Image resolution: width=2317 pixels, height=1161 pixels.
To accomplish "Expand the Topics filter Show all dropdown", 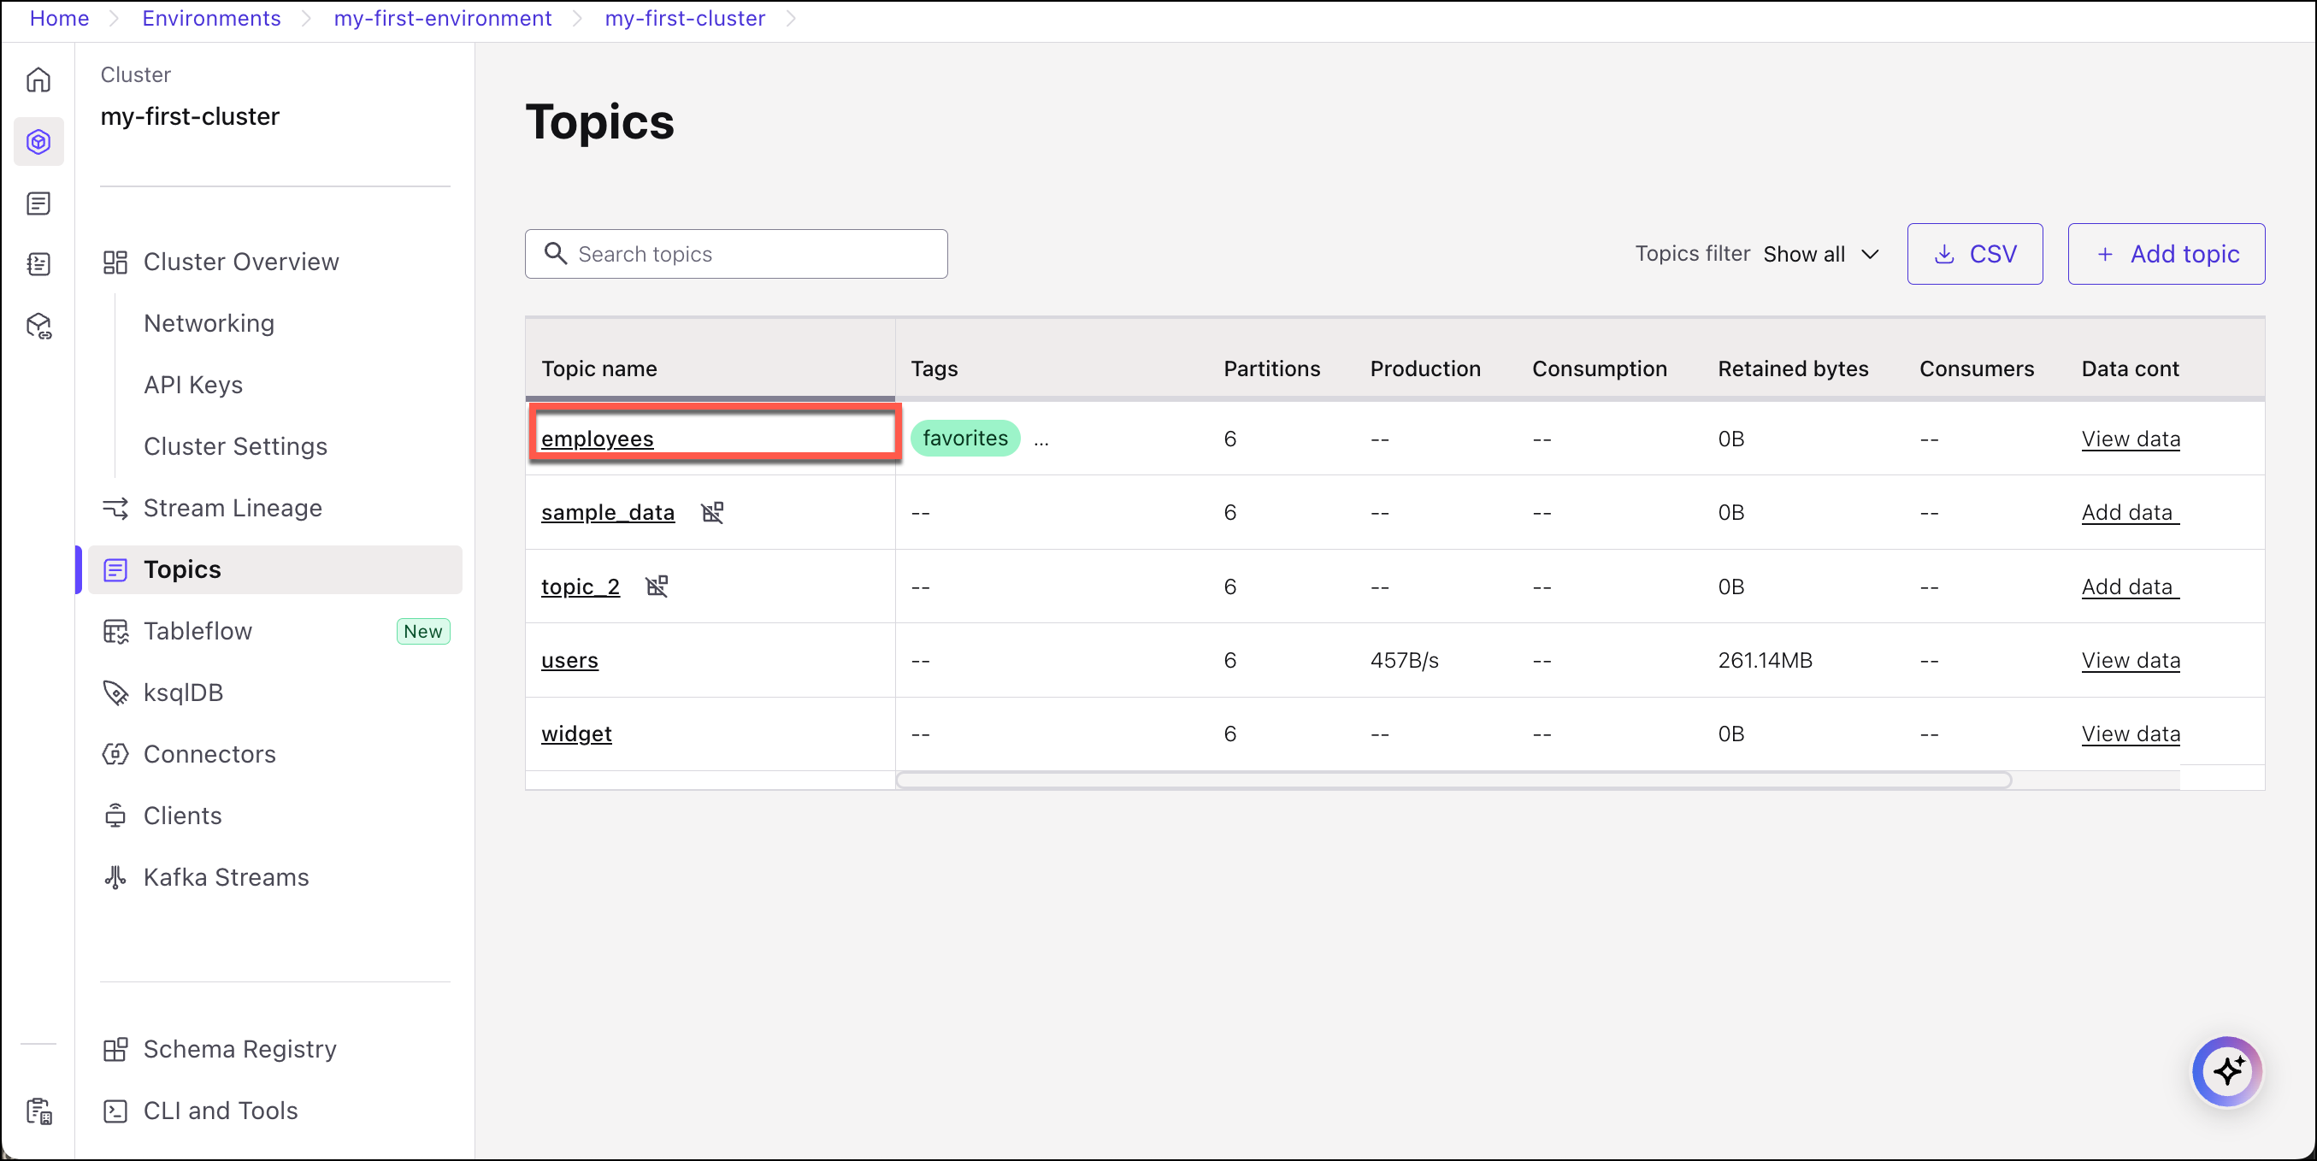I will 1819,255.
